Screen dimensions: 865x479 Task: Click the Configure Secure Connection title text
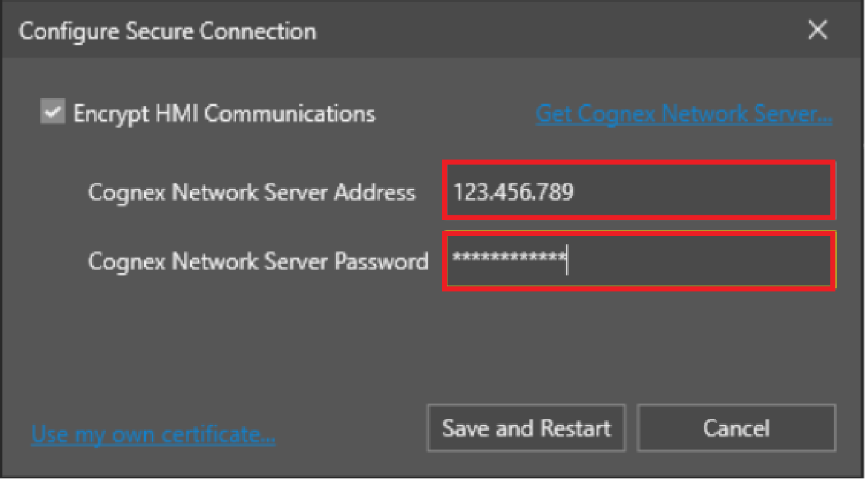tap(167, 31)
